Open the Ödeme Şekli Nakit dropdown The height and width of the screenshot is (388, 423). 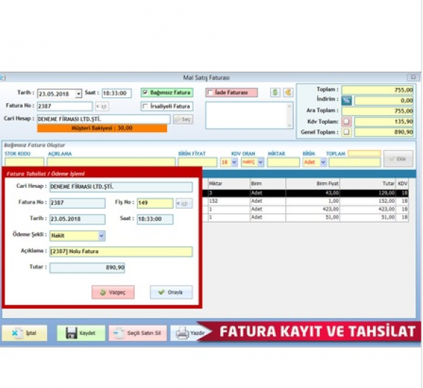pos(101,236)
